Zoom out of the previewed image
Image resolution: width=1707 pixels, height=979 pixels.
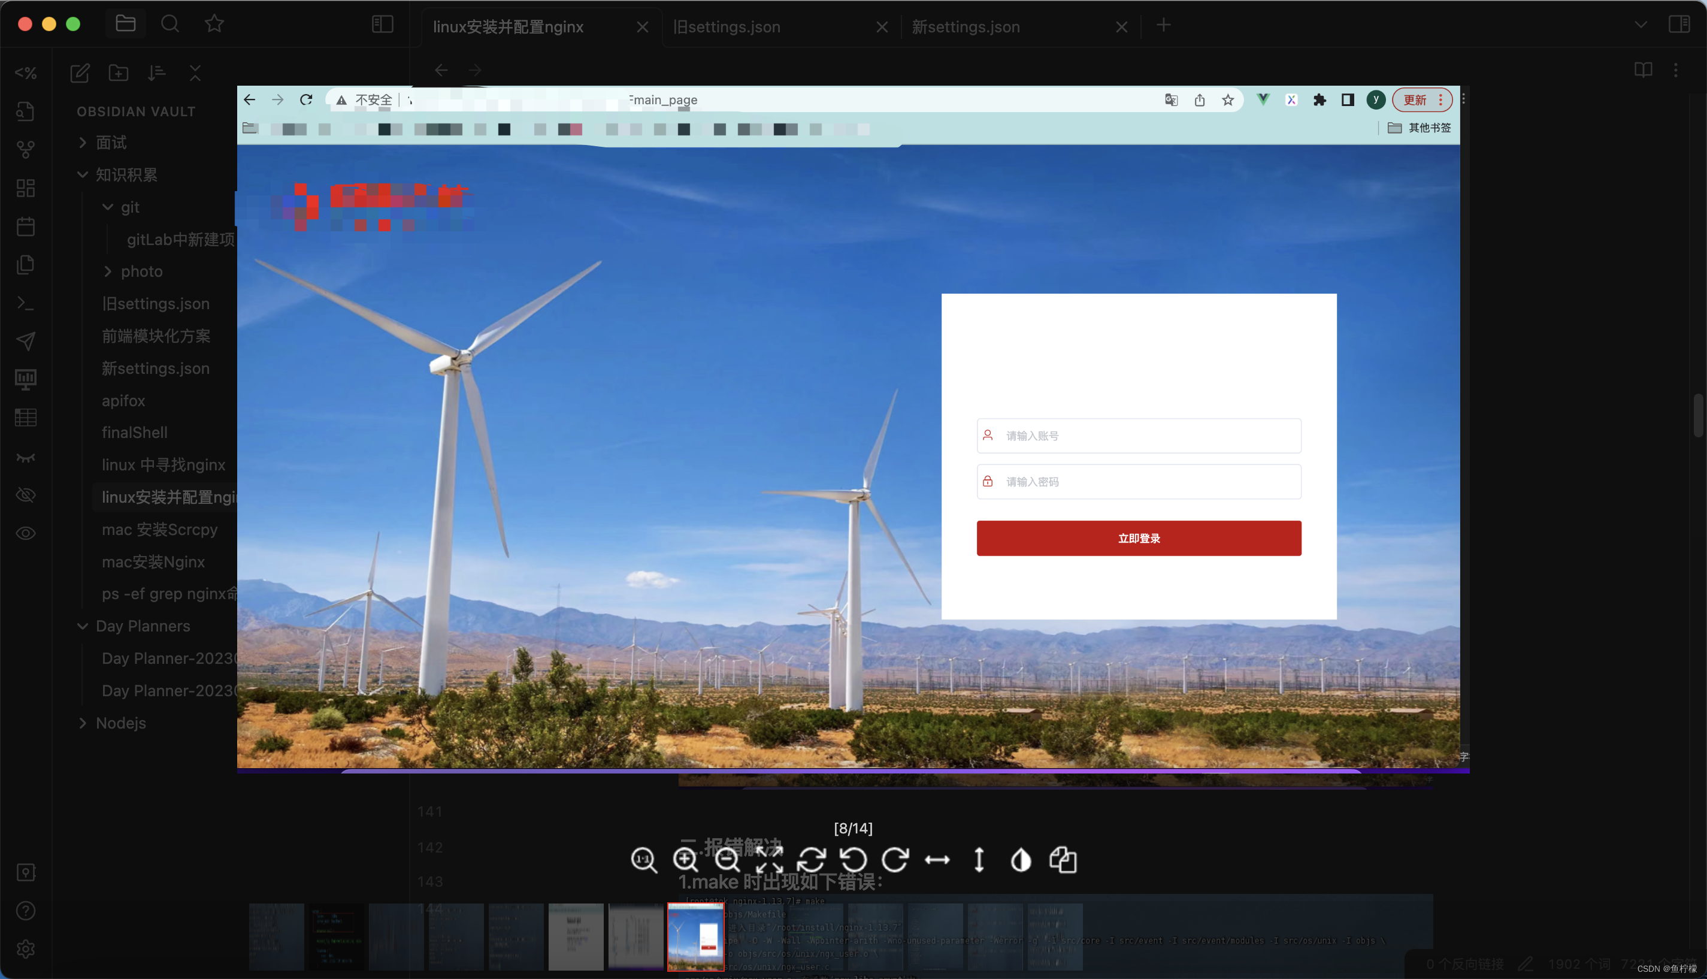click(x=728, y=860)
